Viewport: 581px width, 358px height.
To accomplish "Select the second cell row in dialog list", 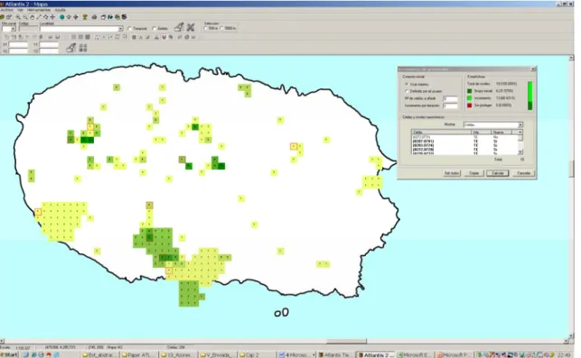I will click(464, 142).
